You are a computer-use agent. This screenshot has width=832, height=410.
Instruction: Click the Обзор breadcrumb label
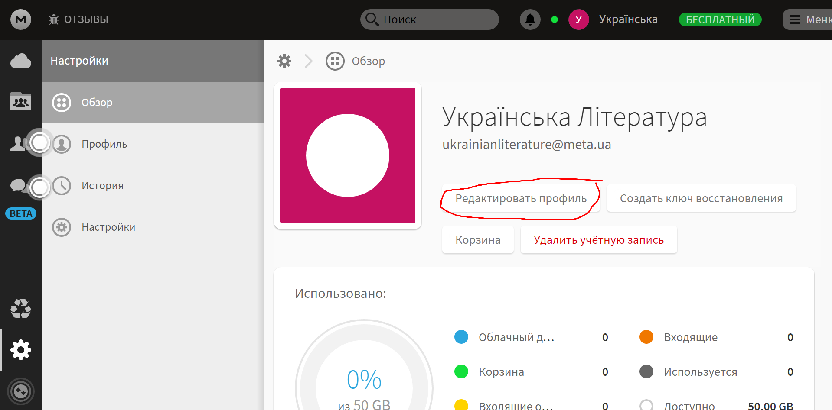(368, 61)
